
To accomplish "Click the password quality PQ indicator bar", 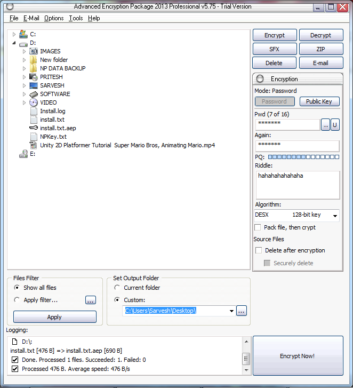I will (x=303, y=157).
